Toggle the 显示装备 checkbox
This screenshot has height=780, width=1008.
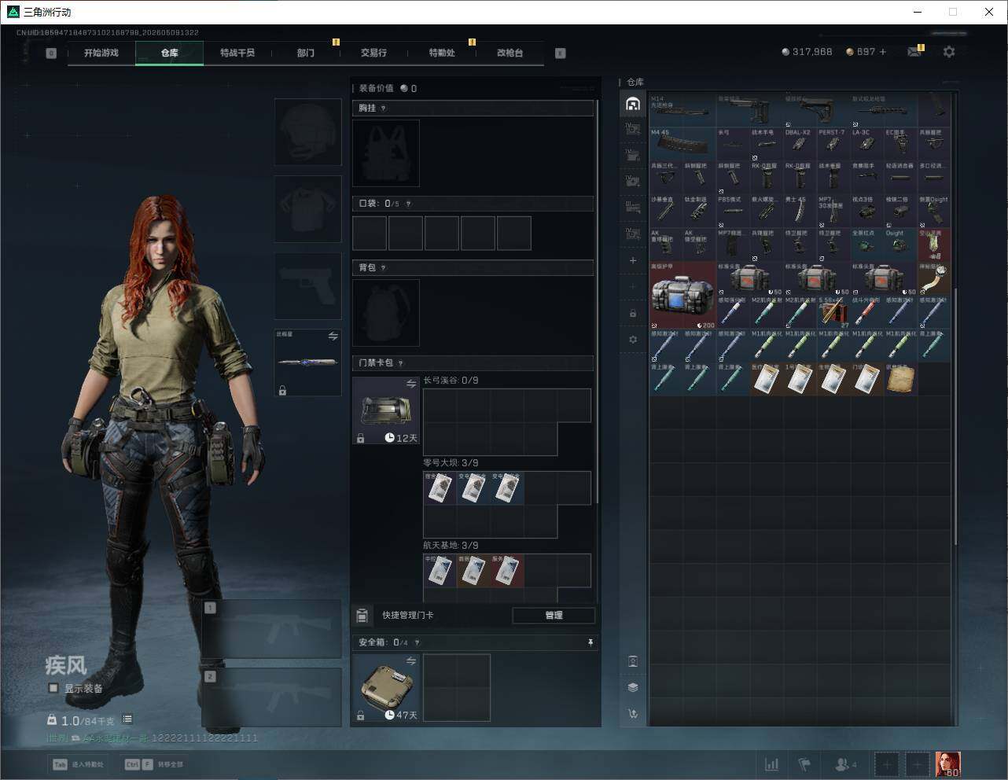click(x=53, y=688)
